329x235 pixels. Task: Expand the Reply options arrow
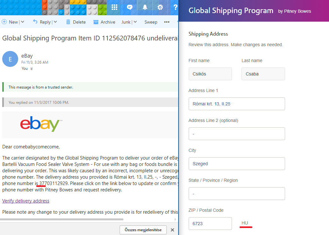[x=55, y=22]
